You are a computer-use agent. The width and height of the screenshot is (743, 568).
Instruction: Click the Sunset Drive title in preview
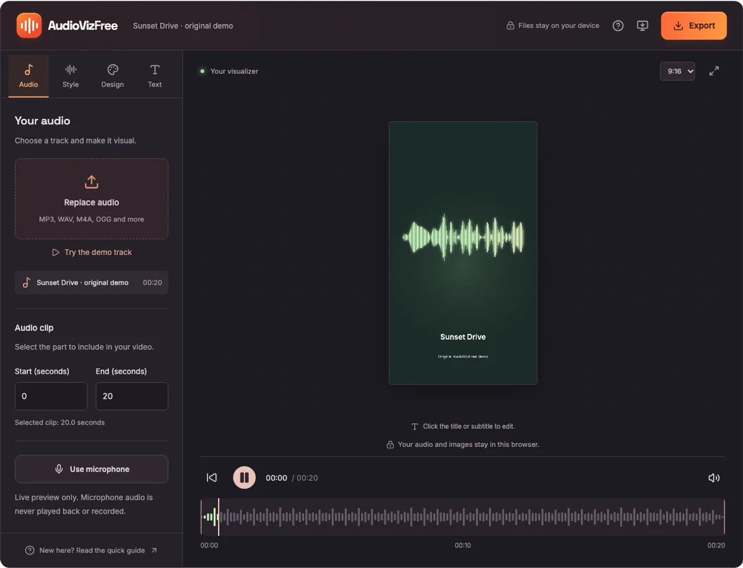coord(463,337)
